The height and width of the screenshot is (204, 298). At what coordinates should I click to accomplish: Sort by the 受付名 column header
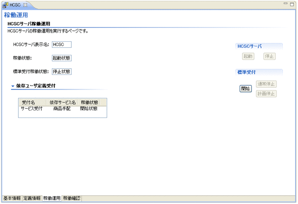(x=33, y=103)
